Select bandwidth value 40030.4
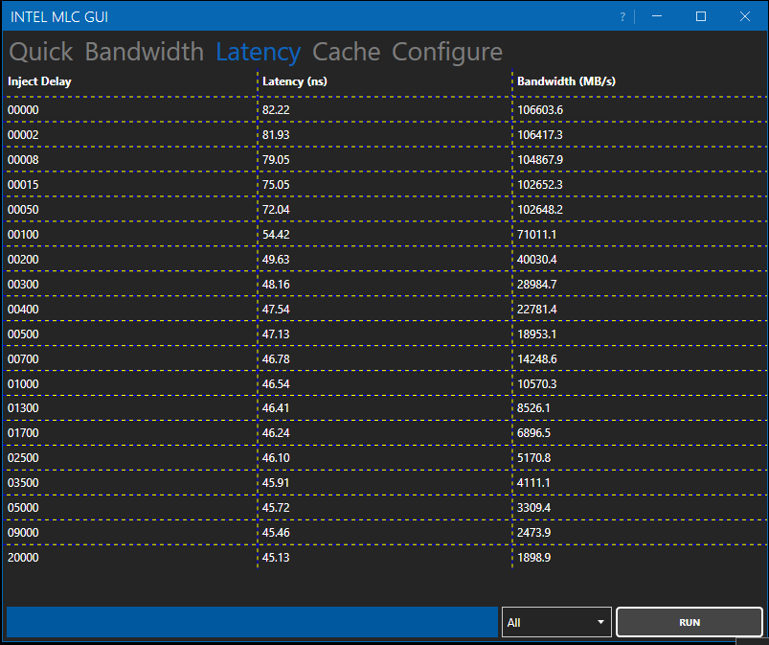This screenshot has height=645, width=769. [537, 260]
